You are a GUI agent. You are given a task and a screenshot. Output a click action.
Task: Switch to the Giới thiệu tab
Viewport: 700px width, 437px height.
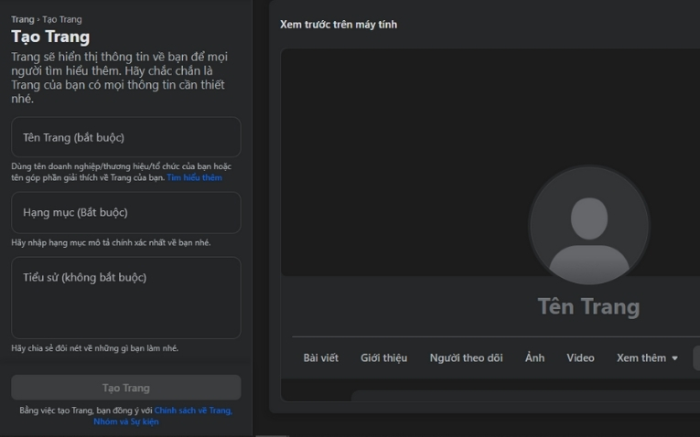[383, 357]
